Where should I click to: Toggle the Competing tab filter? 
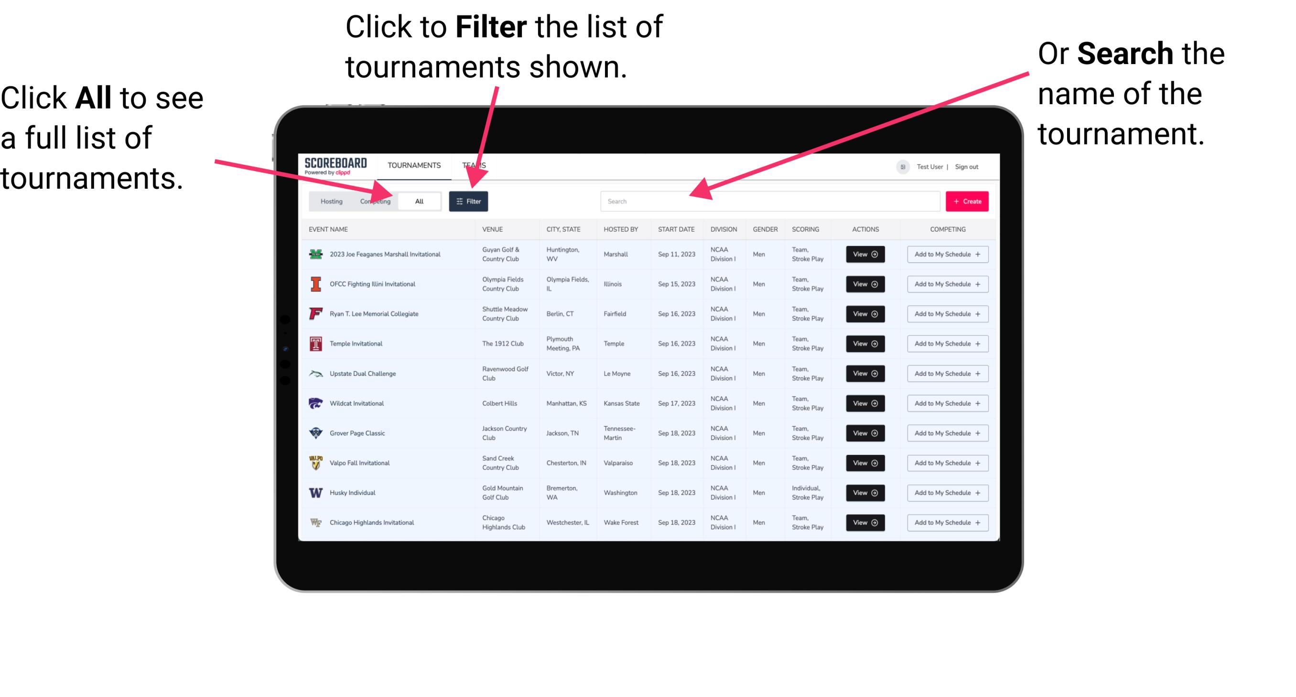pos(374,201)
